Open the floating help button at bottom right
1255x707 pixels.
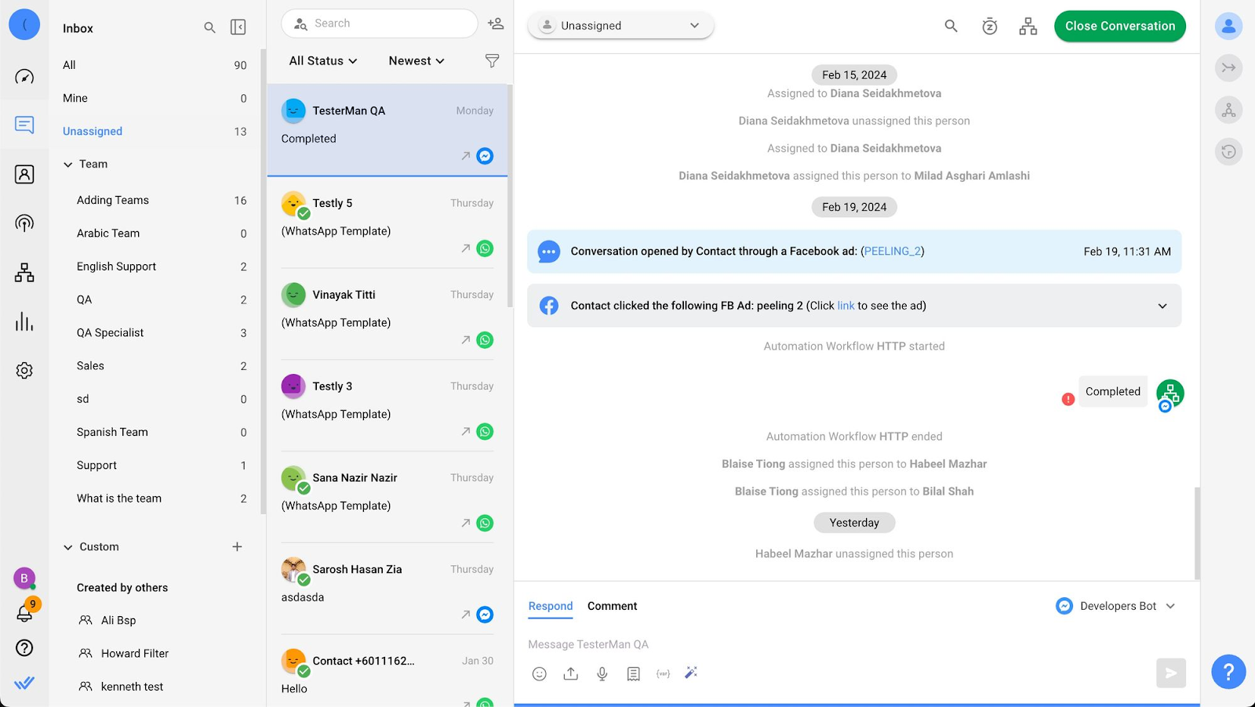pyautogui.click(x=1228, y=672)
